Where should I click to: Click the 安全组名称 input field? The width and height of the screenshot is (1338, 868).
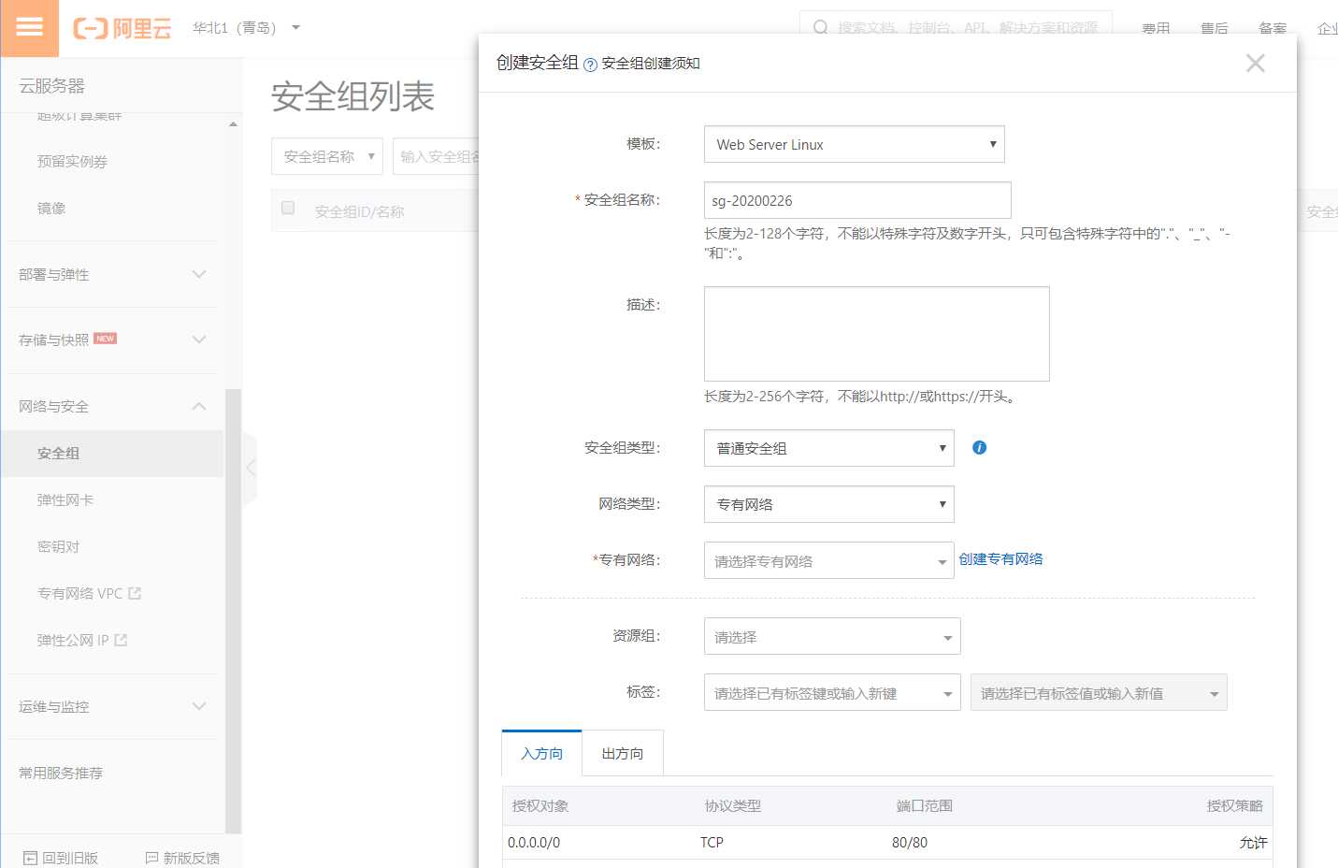857,200
